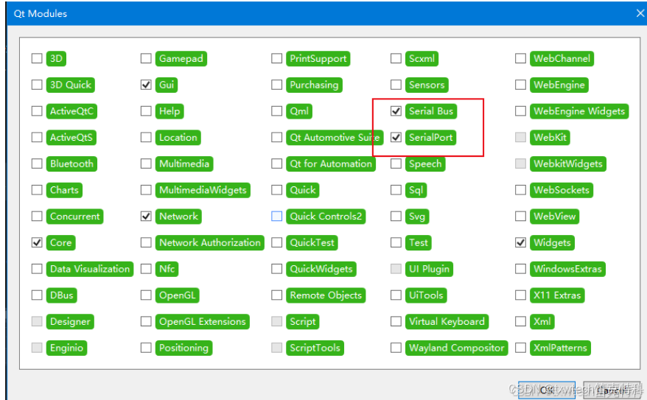Check the ActiveQtC module box

[x=37, y=111]
